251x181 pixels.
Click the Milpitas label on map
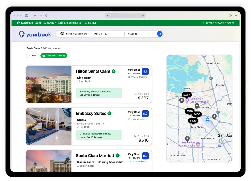click(x=220, y=85)
